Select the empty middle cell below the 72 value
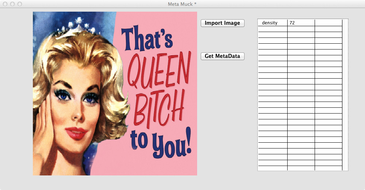Viewport: 365px width, 190px height. 301,29
